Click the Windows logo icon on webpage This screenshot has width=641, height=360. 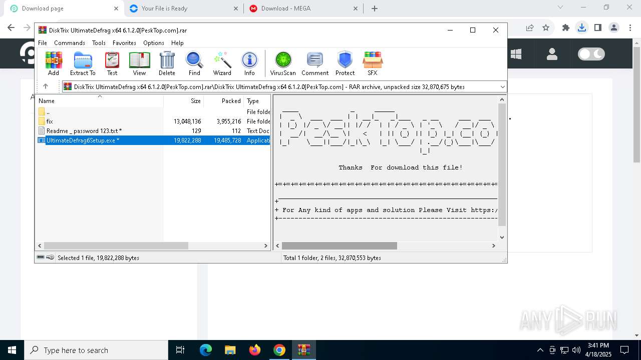tap(516, 54)
